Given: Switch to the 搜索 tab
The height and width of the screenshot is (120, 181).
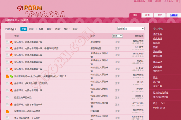Looking at the screenshot, I should pos(147,15).
